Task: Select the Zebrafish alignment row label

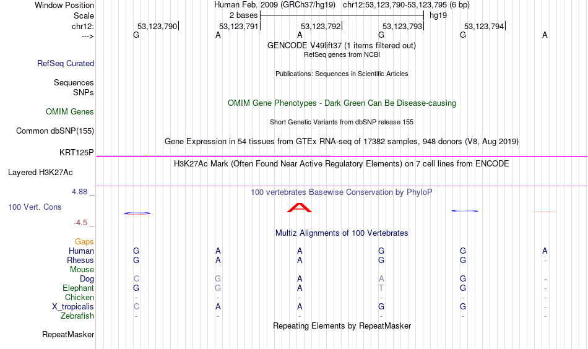Action: 77,316
